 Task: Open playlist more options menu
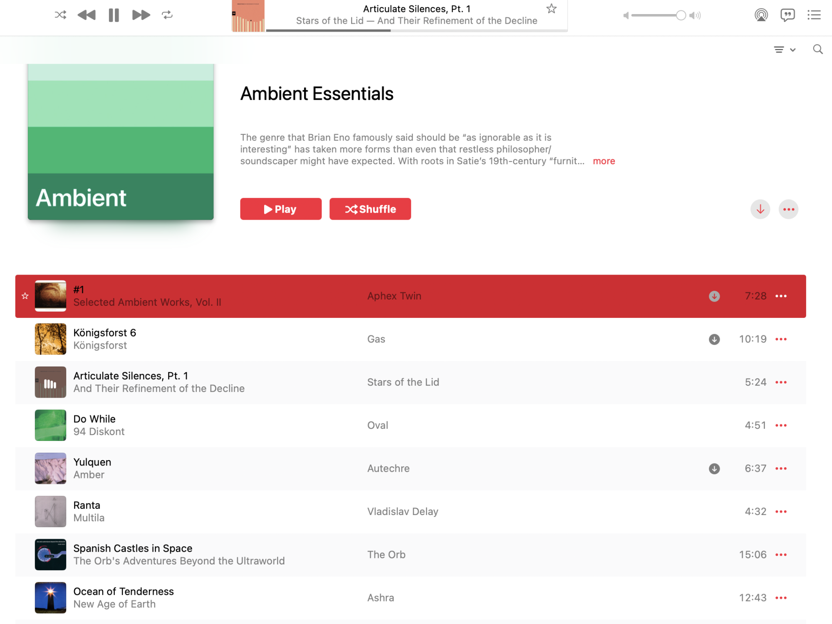(789, 209)
